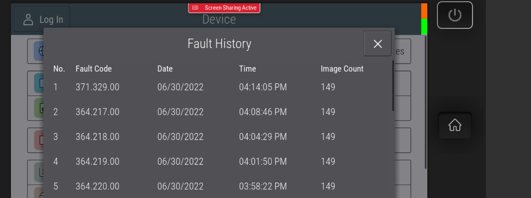Click the Fault Code column header
Screen dimensions: 531x198
pos(94,69)
